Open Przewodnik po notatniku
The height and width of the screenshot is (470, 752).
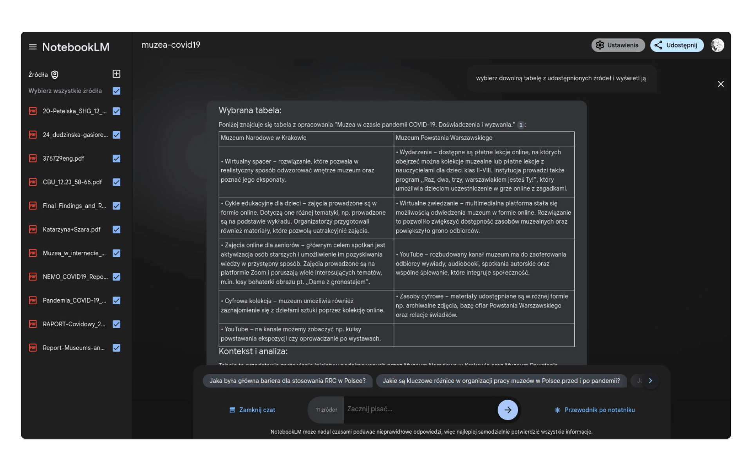(x=595, y=410)
